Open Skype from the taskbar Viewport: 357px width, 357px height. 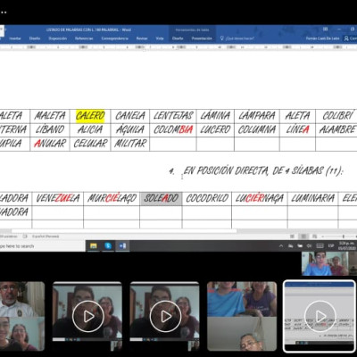(108, 246)
